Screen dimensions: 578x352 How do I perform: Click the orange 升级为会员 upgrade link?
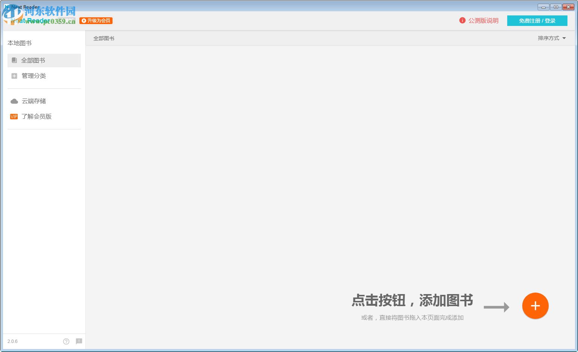(96, 21)
